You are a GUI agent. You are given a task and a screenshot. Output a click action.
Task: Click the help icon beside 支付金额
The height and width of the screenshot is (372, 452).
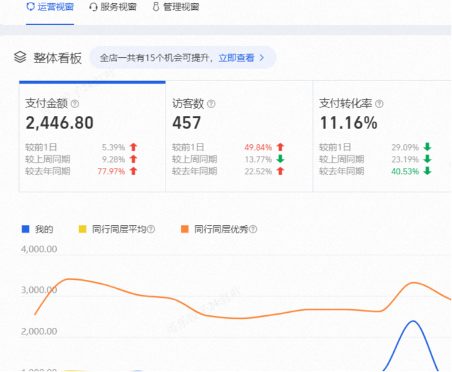(x=75, y=104)
